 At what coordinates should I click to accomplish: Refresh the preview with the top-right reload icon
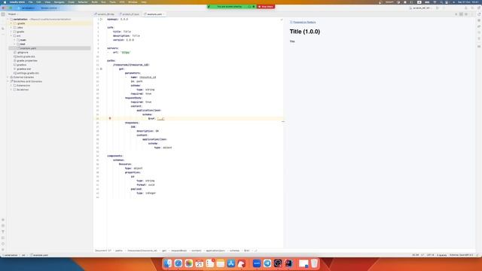click(x=479, y=14)
